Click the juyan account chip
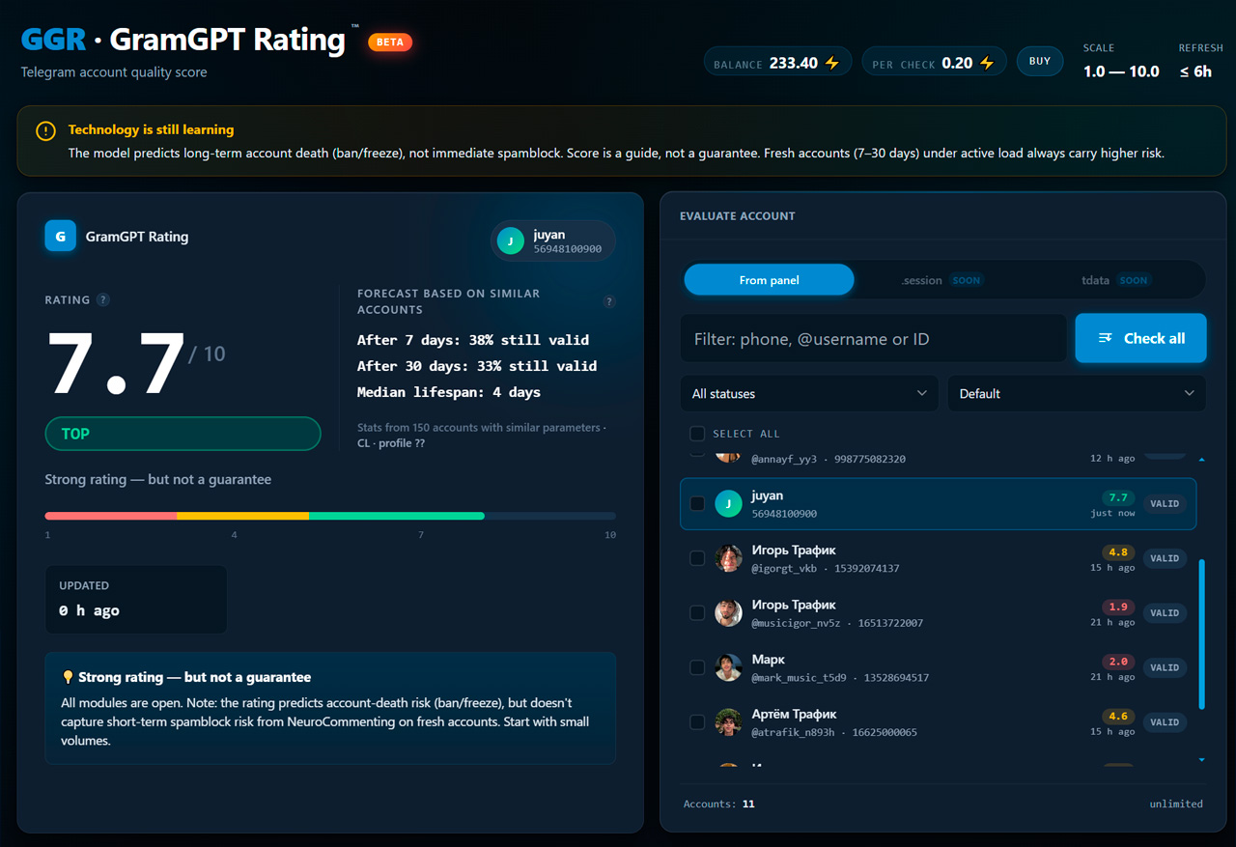The height and width of the screenshot is (847, 1236). point(552,241)
